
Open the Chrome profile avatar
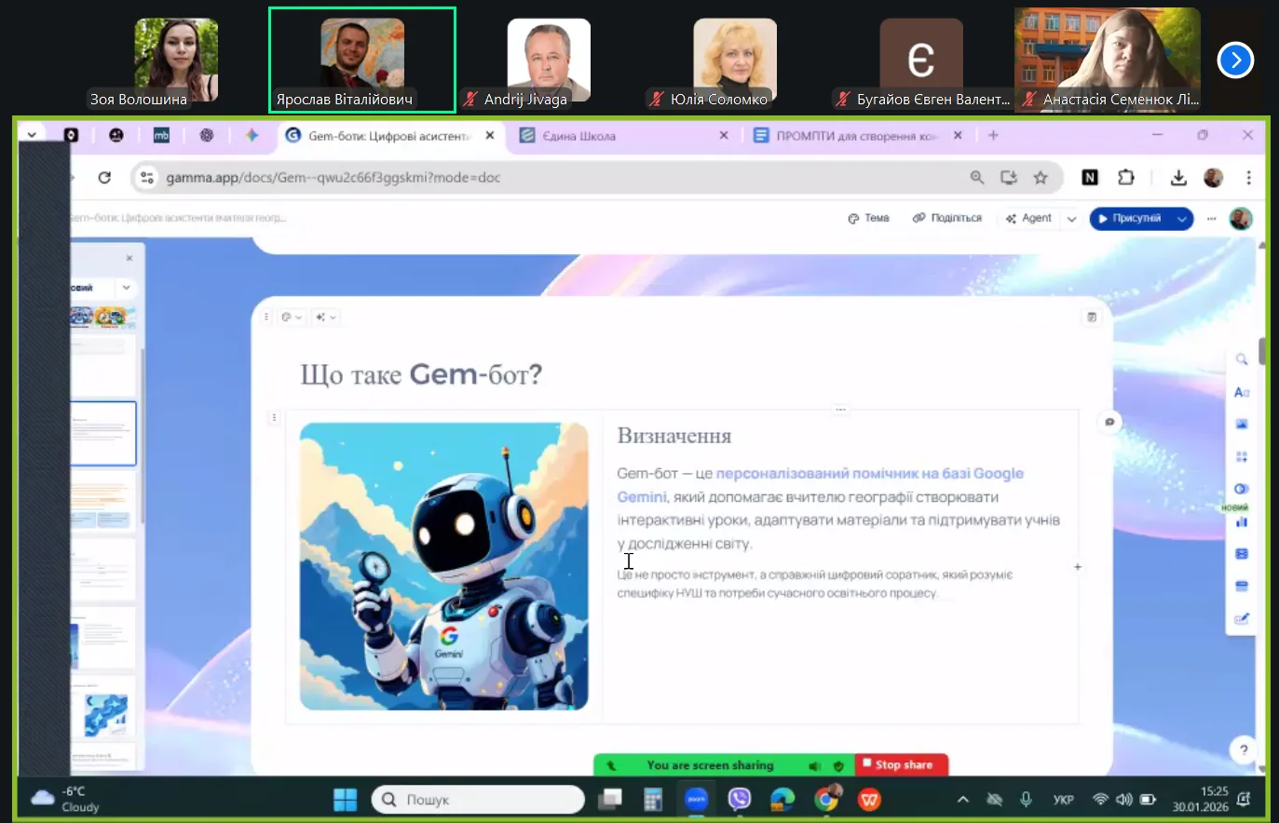click(1213, 177)
